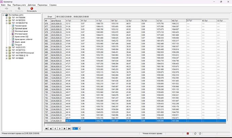Select the Текущие tree icon
This screenshot has height=138, width=232.
pos(13,45)
